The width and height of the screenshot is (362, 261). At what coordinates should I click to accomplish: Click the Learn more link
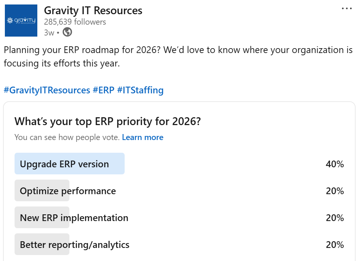click(143, 137)
